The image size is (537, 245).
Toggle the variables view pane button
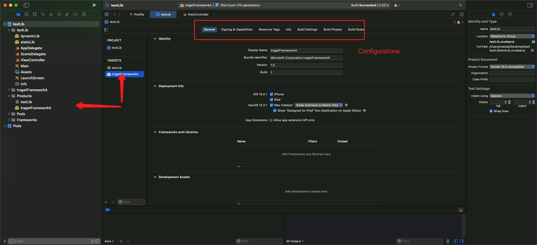(x=456, y=241)
